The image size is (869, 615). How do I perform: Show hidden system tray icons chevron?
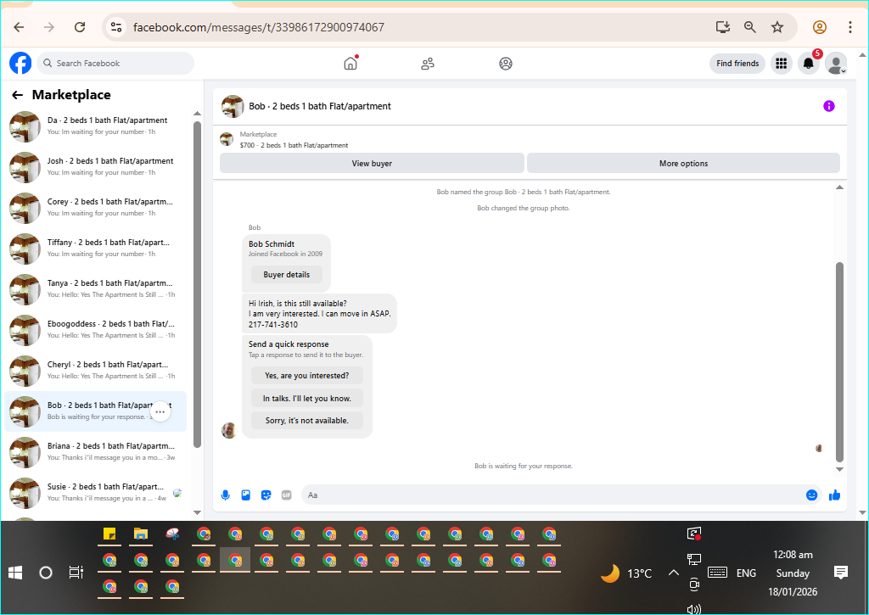tap(673, 573)
